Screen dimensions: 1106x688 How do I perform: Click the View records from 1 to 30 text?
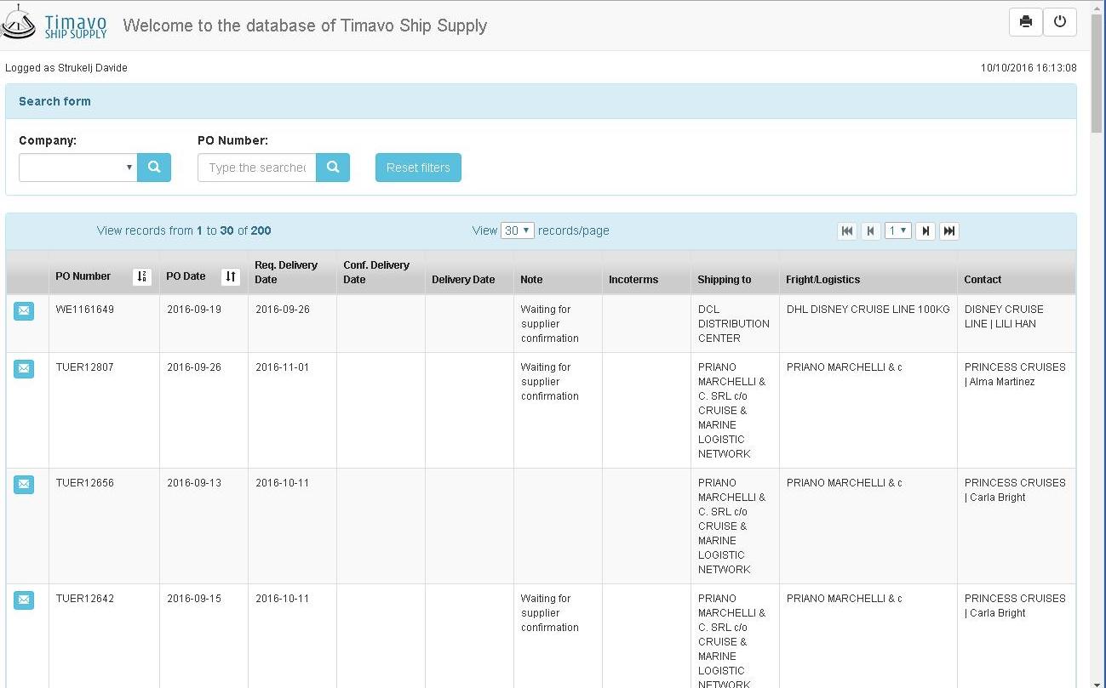[184, 230]
